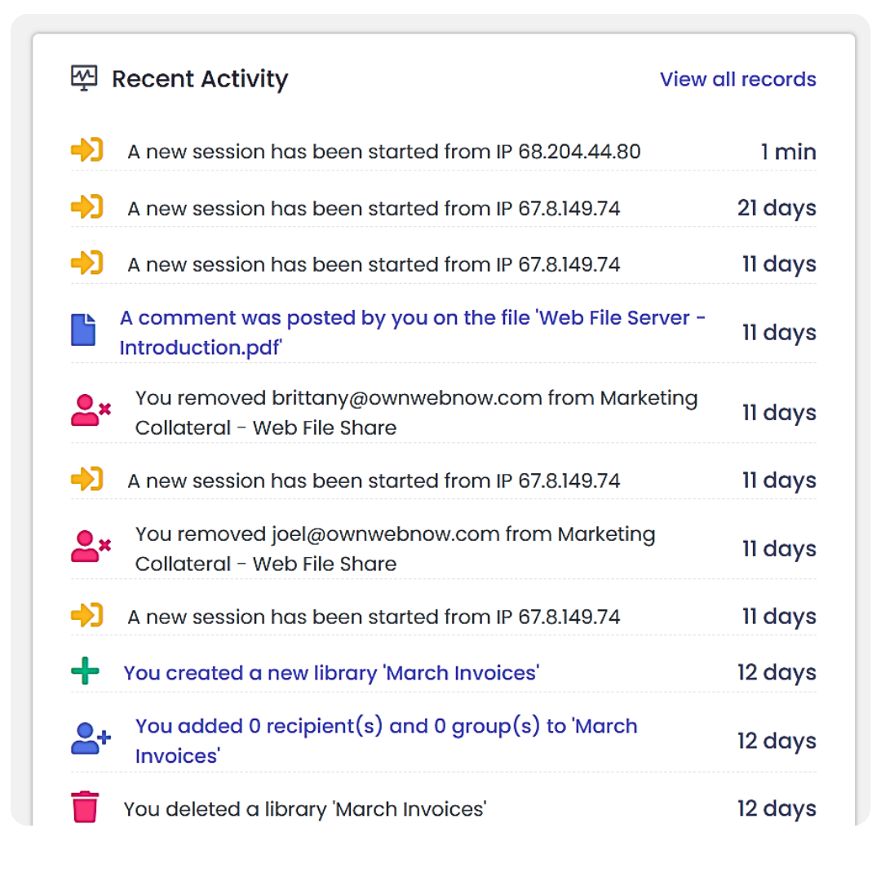The image size is (881, 881).
Task: Click the green plus icon for created library
Action: point(85,671)
